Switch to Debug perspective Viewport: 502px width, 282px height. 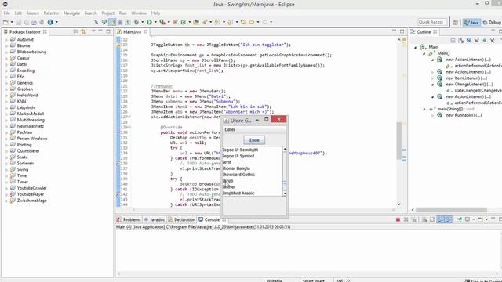coord(492,23)
